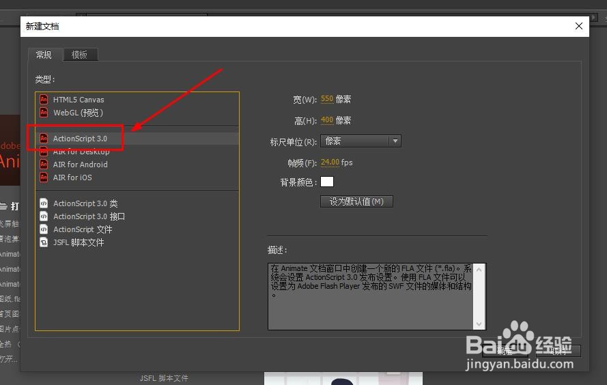Select AIR for Android type
The image size is (607, 385).
pyautogui.click(x=137, y=165)
